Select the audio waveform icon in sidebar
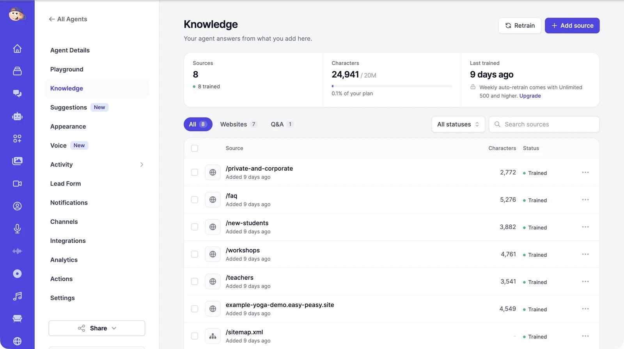The image size is (624, 349). [x=17, y=251]
